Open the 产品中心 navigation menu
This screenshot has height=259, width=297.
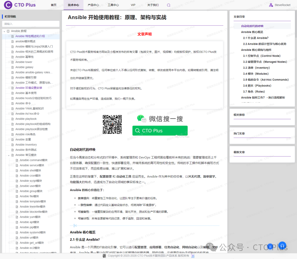pyautogui.click(x=94, y=5)
